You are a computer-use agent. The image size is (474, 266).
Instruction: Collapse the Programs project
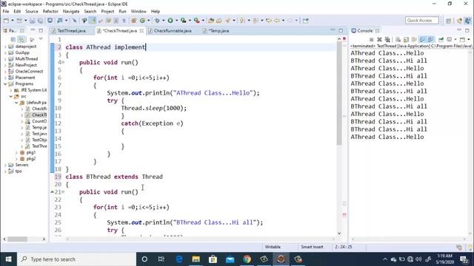[5, 83]
